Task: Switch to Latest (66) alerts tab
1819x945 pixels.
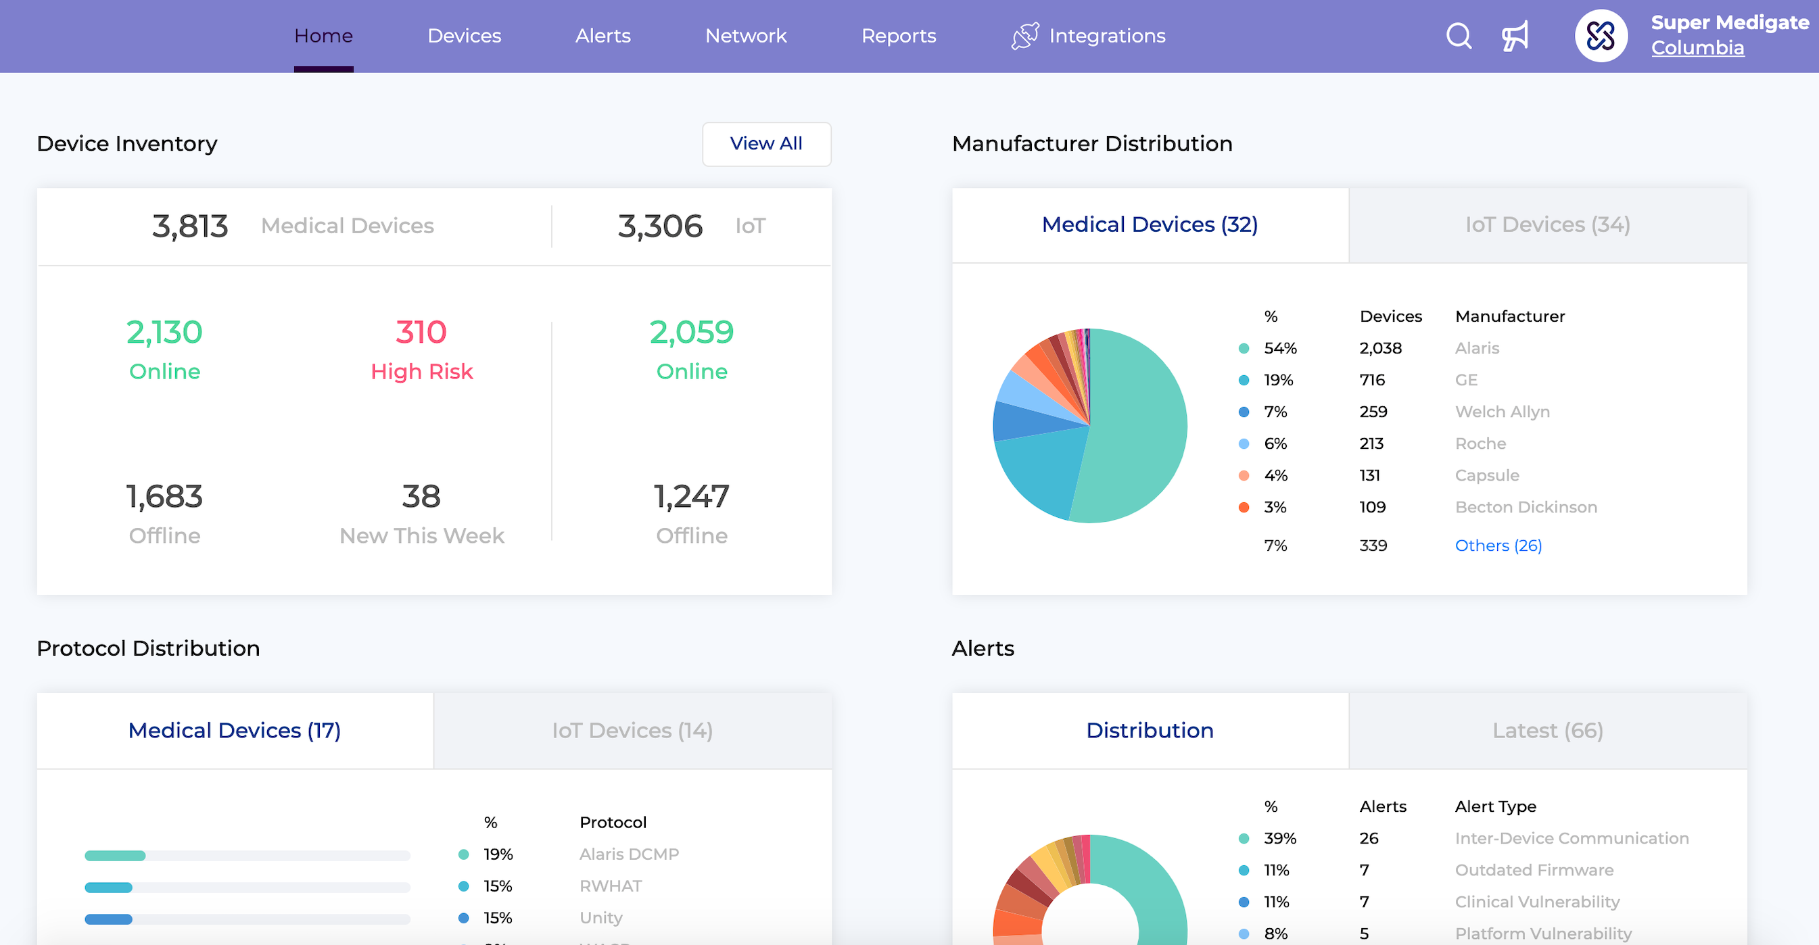Action: (1547, 730)
